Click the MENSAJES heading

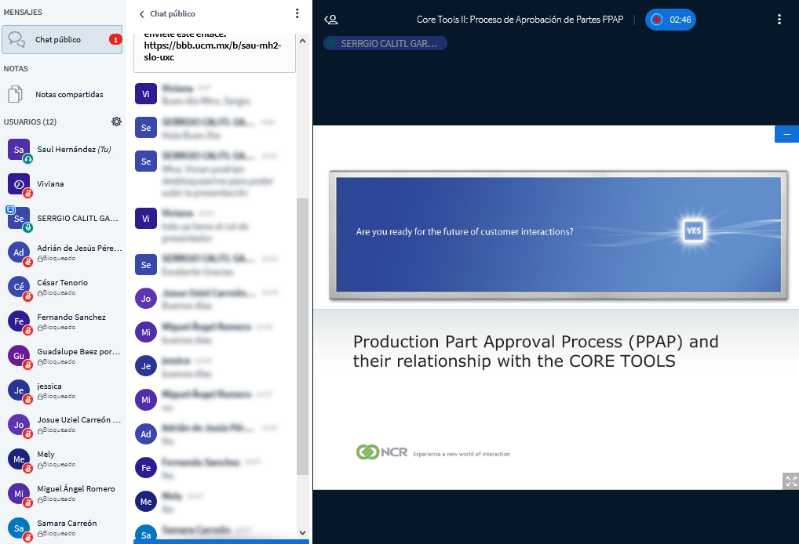point(23,13)
